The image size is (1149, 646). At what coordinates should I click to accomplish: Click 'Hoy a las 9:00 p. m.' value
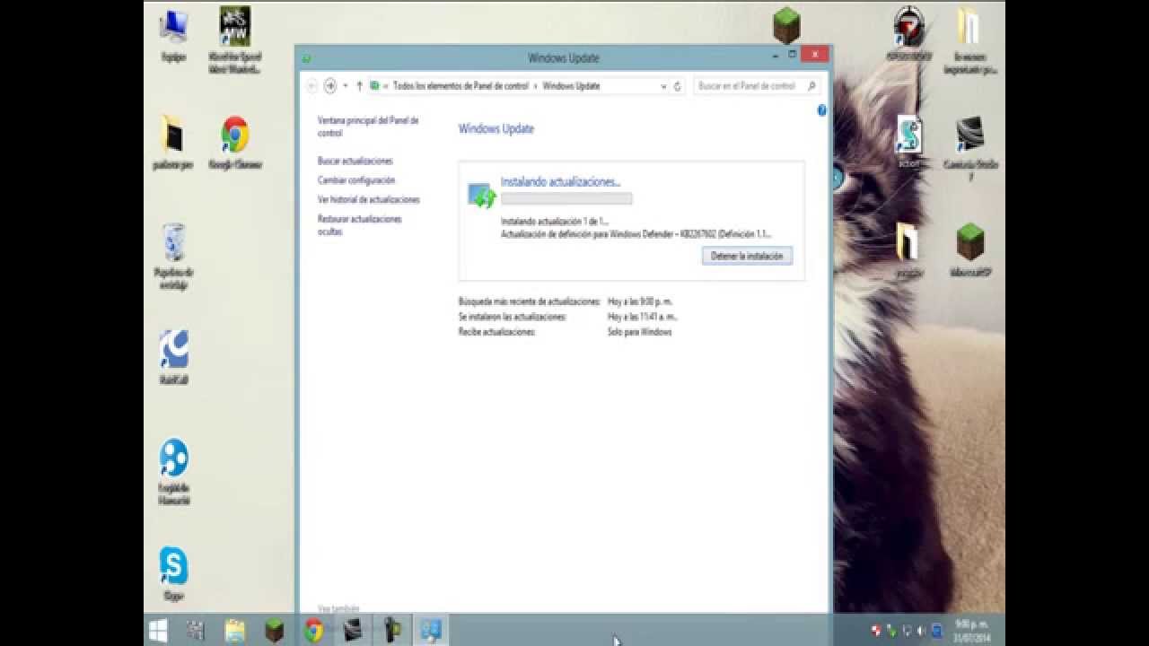click(640, 301)
